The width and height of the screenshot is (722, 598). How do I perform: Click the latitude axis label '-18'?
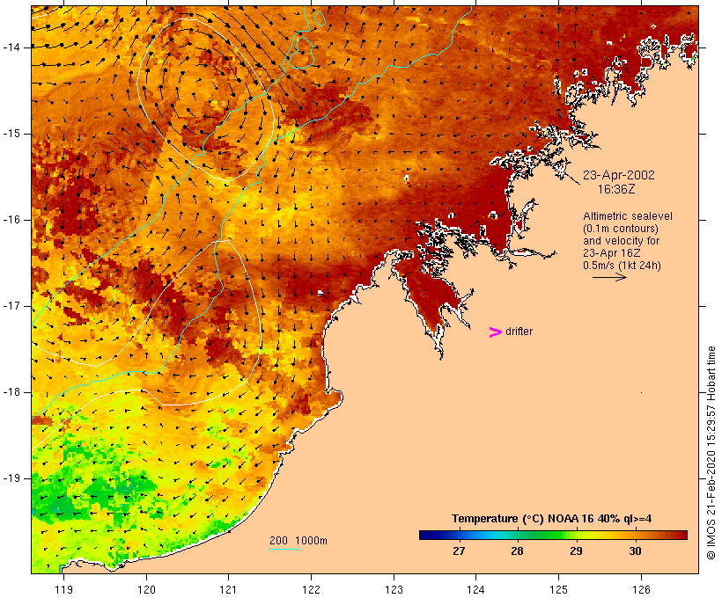pyautogui.click(x=11, y=392)
